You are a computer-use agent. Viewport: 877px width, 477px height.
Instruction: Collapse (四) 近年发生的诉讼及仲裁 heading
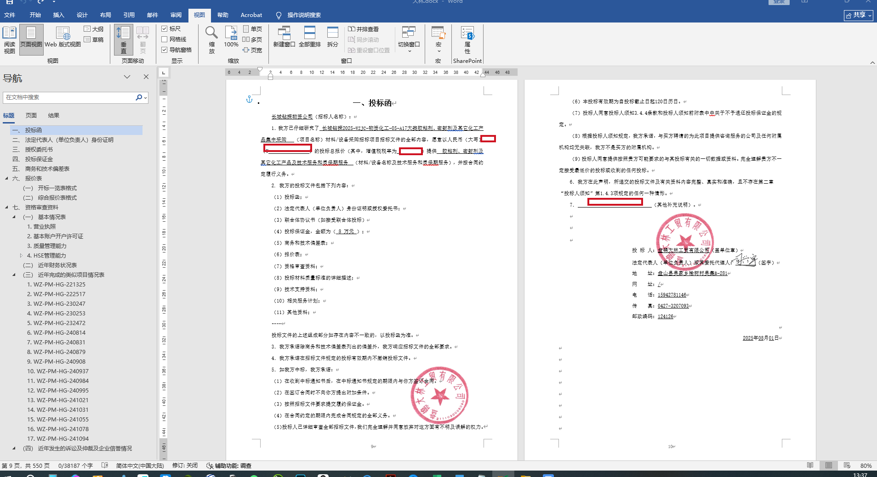pos(14,448)
